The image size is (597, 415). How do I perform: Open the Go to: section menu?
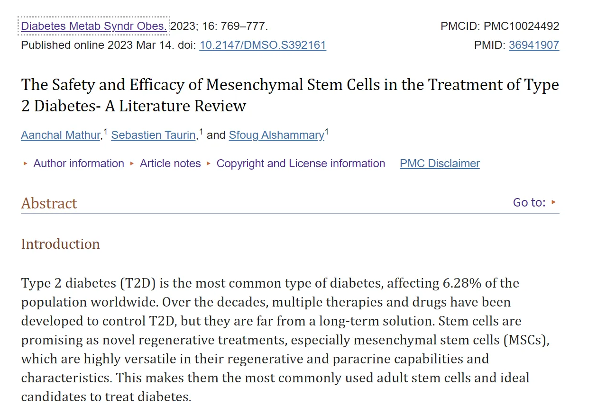(x=529, y=202)
